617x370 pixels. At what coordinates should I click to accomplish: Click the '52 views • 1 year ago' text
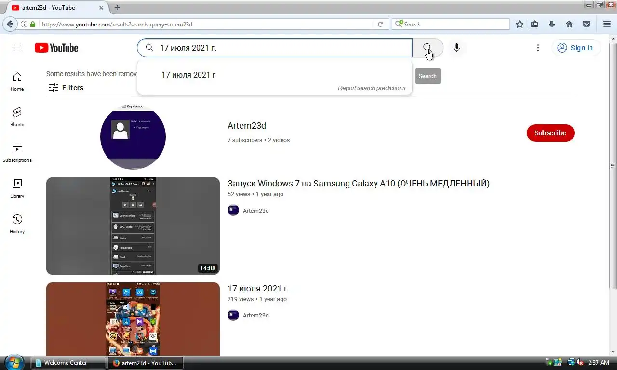tap(255, 194)
